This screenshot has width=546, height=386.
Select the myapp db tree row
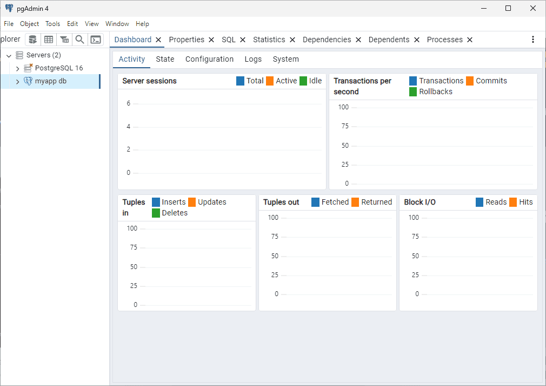point(50,81)
